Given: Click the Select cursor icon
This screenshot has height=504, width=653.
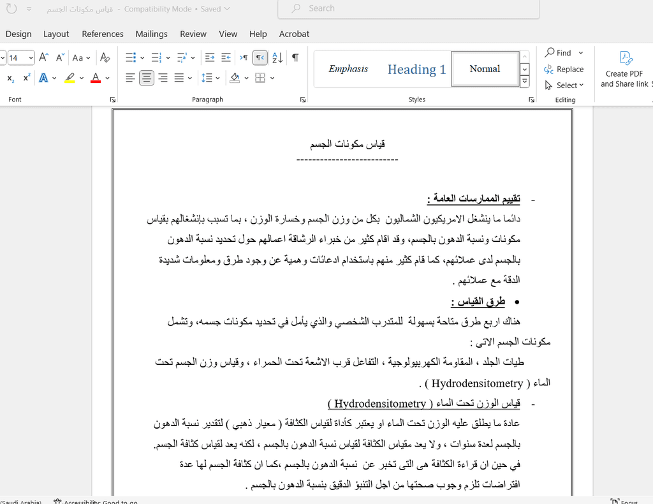Looking at the screenshot, I should pos(549,85).
